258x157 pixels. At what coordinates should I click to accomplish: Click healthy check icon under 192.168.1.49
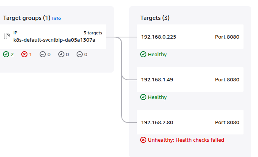143,97
